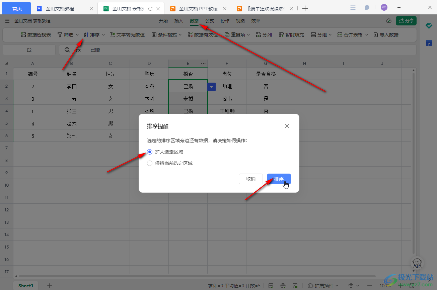Click the formula bar showing 已婚
The width and height of the screenshot is (437, 290).
point(251,50)
